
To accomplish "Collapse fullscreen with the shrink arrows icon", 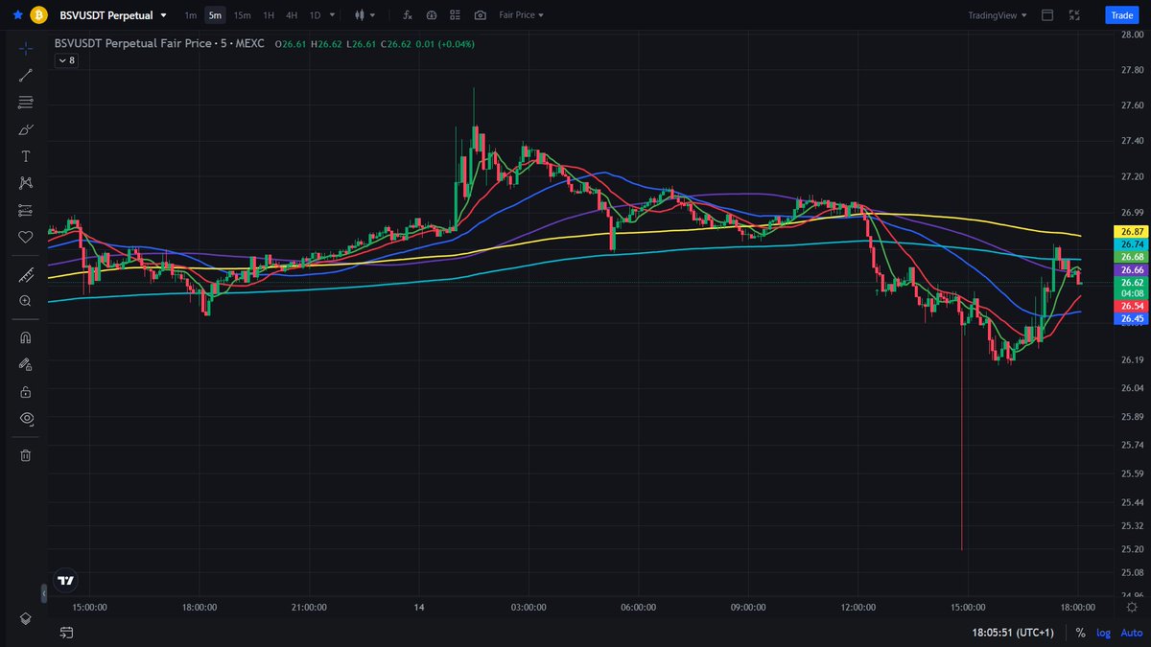I will pos(1075,15).
